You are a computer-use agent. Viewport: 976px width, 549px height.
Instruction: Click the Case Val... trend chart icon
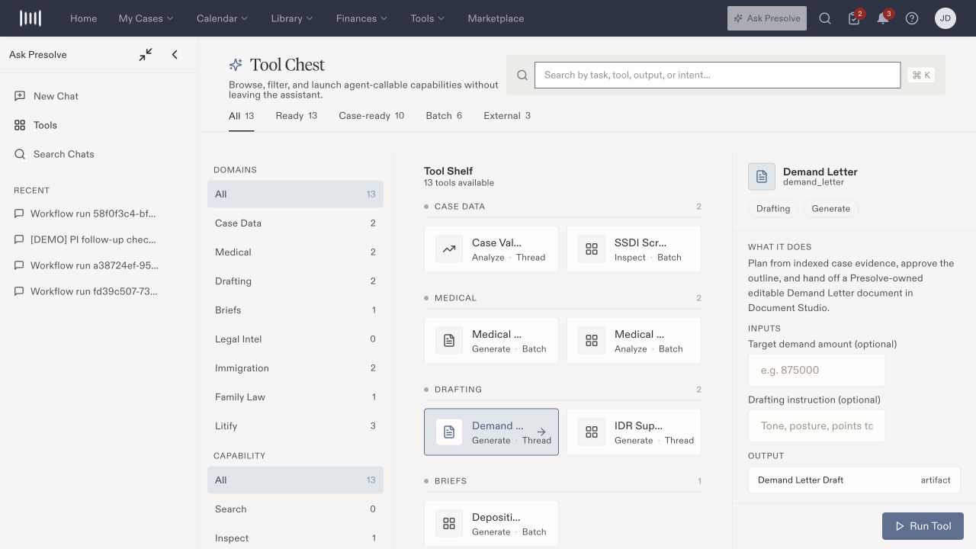tap(449, 249)
